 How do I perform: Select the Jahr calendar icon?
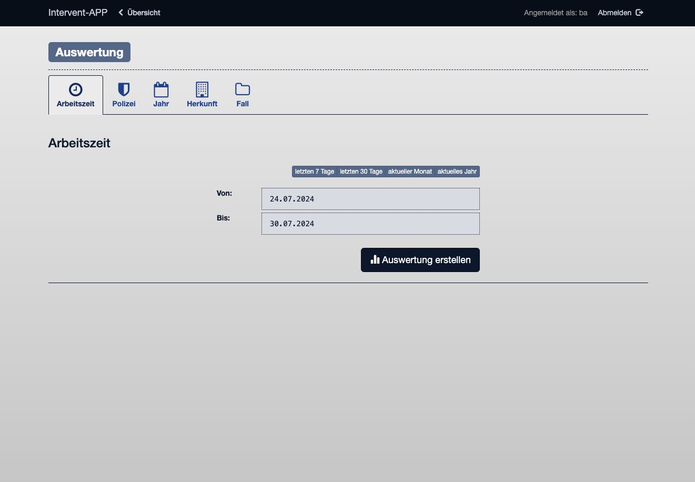coord(161,89)
